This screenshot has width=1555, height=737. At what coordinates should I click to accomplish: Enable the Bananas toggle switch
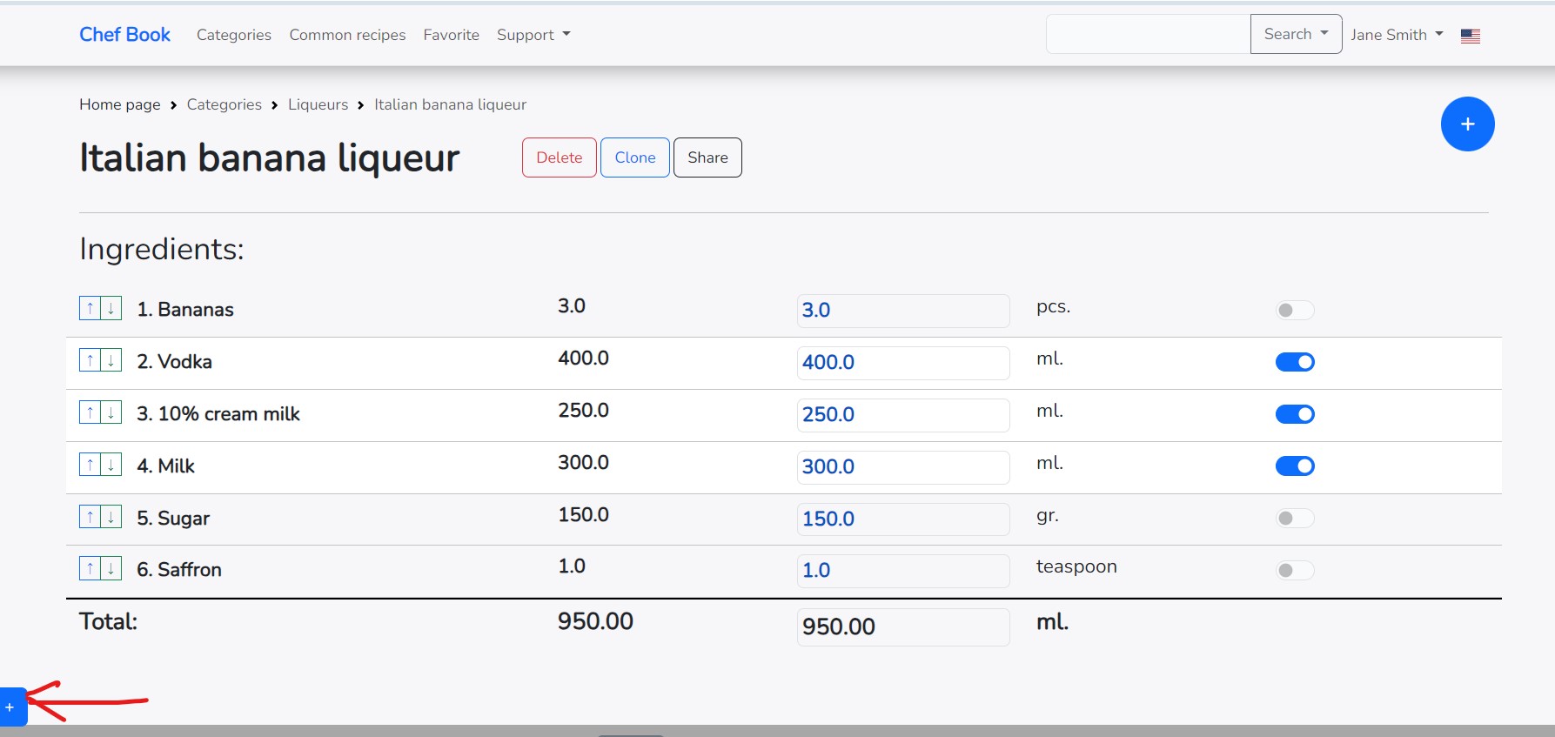pos(1295,310)
